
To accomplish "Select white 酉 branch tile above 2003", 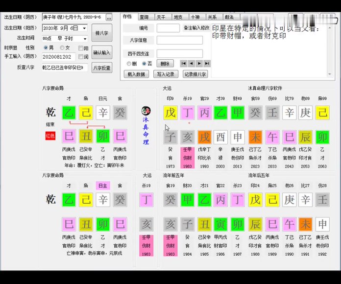I will tap(220, 137).
